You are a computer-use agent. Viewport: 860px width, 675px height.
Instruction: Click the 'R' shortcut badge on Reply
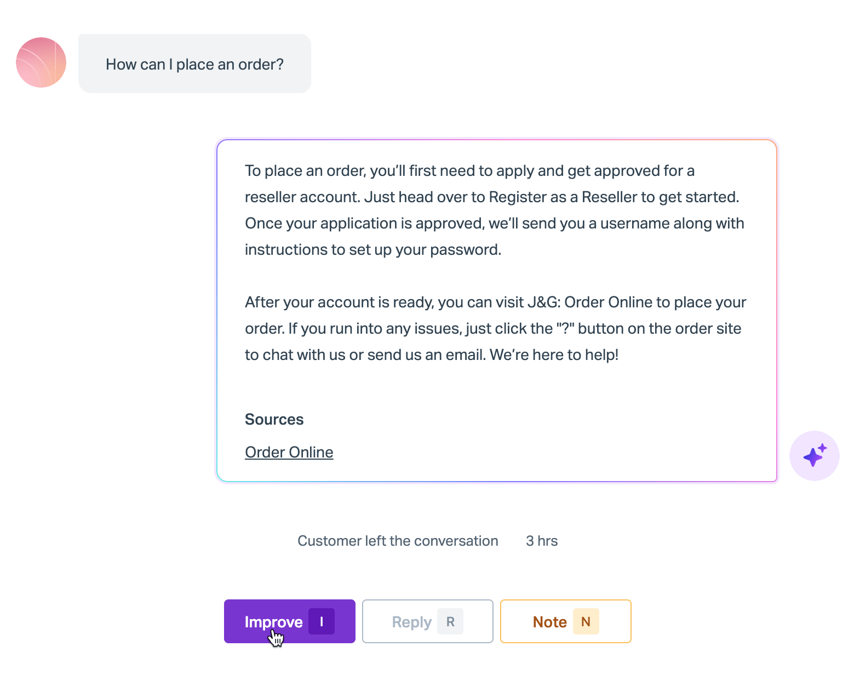[450, 622]
